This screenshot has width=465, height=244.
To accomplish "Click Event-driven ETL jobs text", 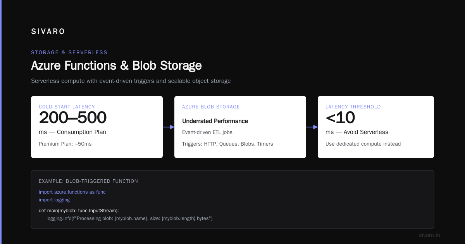I will click(x=207, y=132).
